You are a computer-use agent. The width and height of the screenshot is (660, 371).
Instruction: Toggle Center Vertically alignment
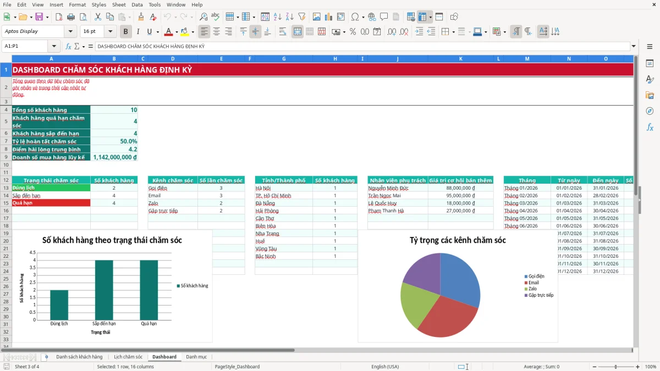tap(255, 31)
